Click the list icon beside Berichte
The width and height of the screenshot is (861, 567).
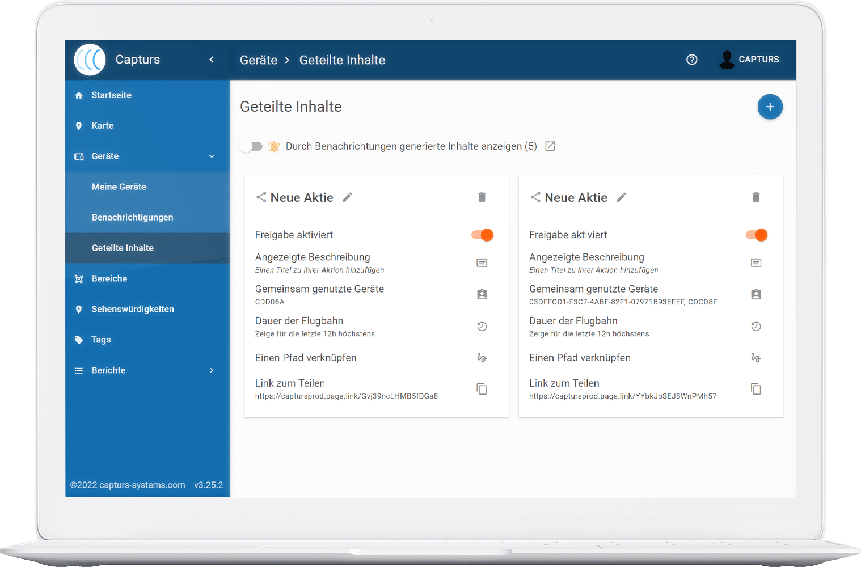click(x=79, y=371)
